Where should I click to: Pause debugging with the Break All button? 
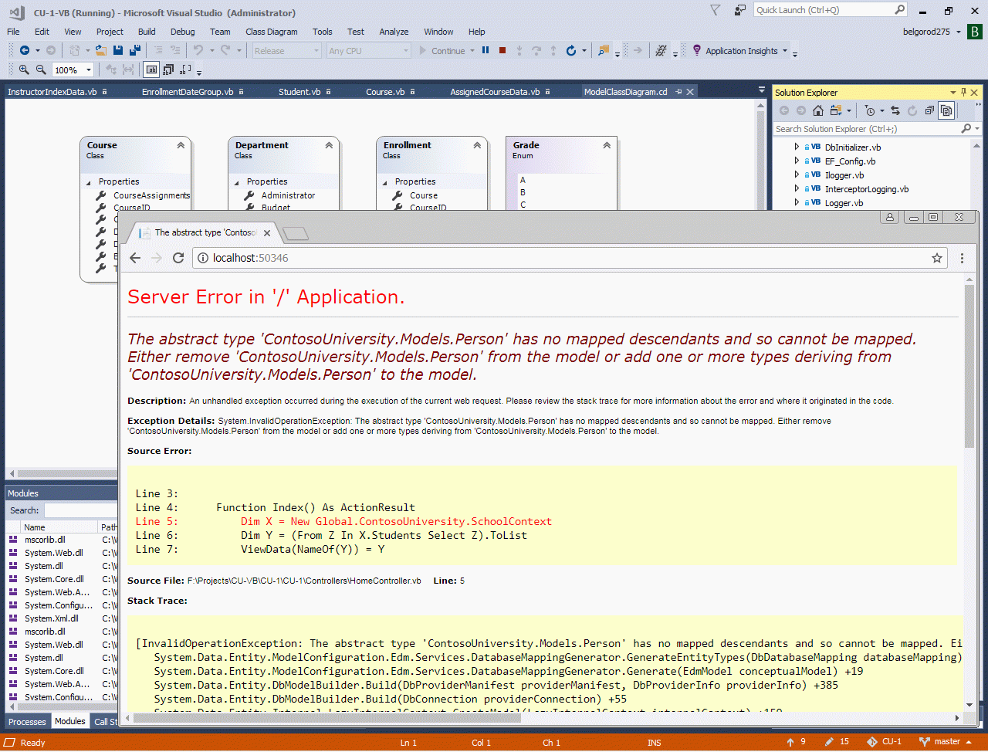pyautogui.click(x=486, y=51)
